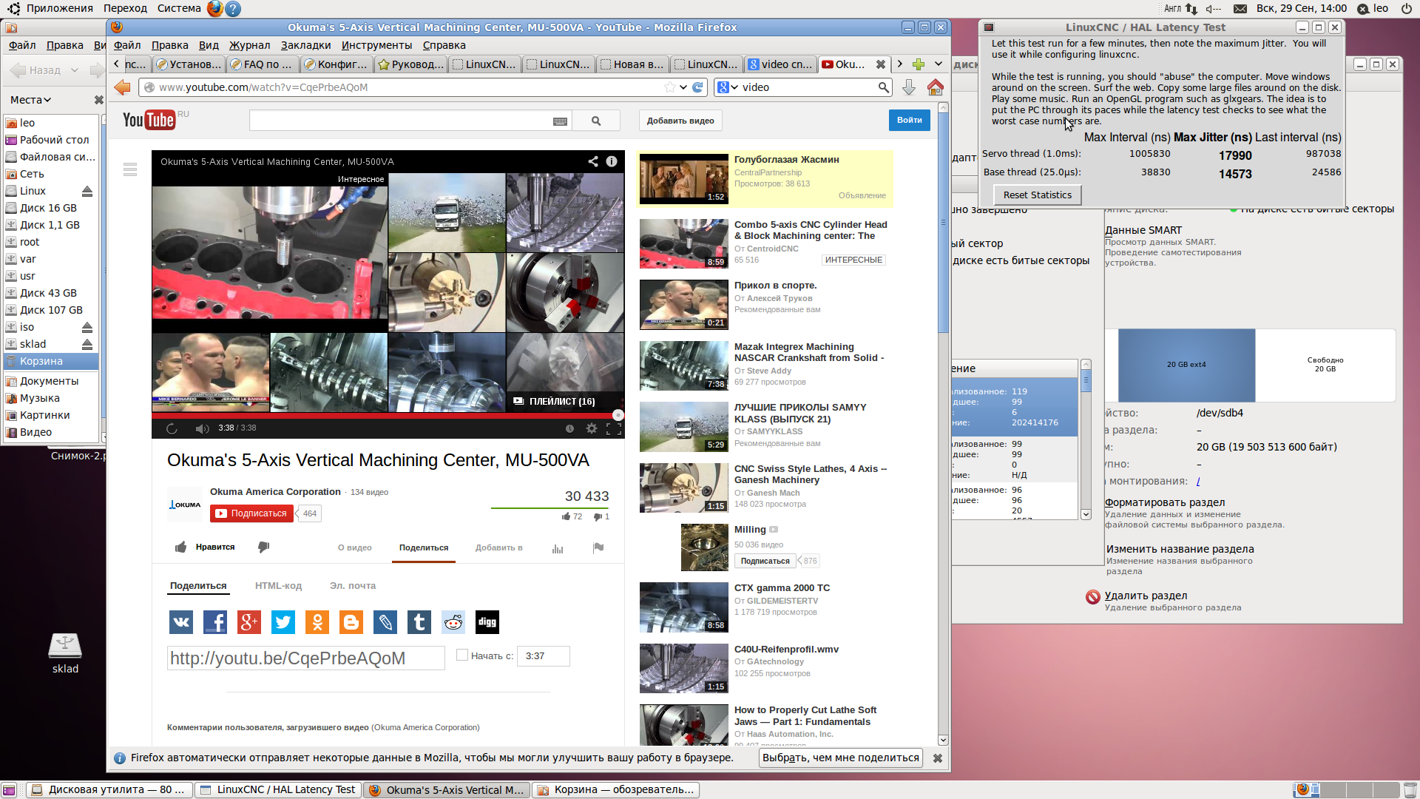Toggle fullscreen video mode
The image size is (1420, 799).
613,428
